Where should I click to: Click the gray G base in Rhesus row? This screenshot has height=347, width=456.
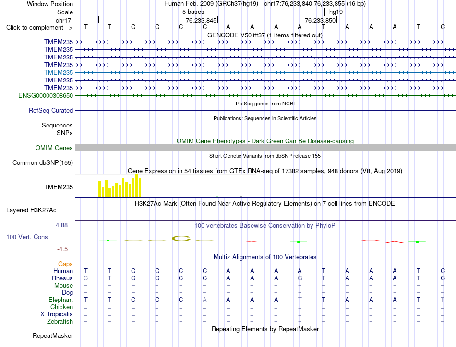click(x=300, y=278)
